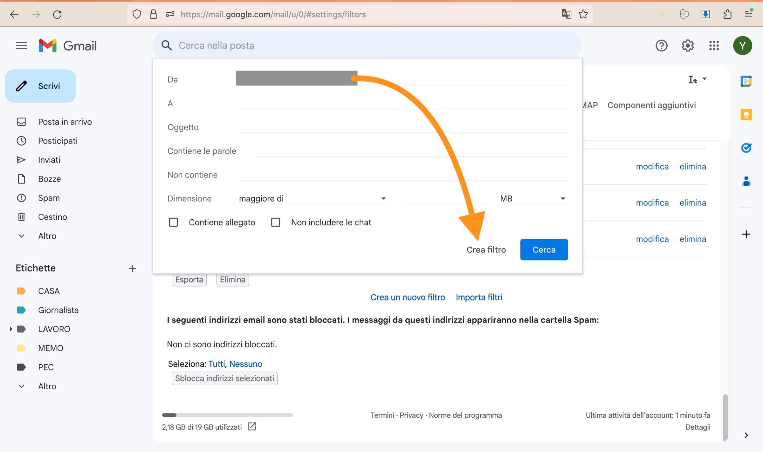763x452 pixels.
Task: Open Google Calendar side panel icon
Action: click(x=746, y=81)
